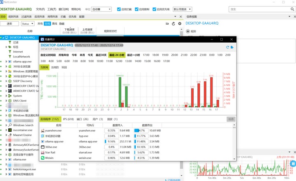Collapse the DESKTOP-EAAU4RQ tree node

pyautogui.click(x=2, y=37)
